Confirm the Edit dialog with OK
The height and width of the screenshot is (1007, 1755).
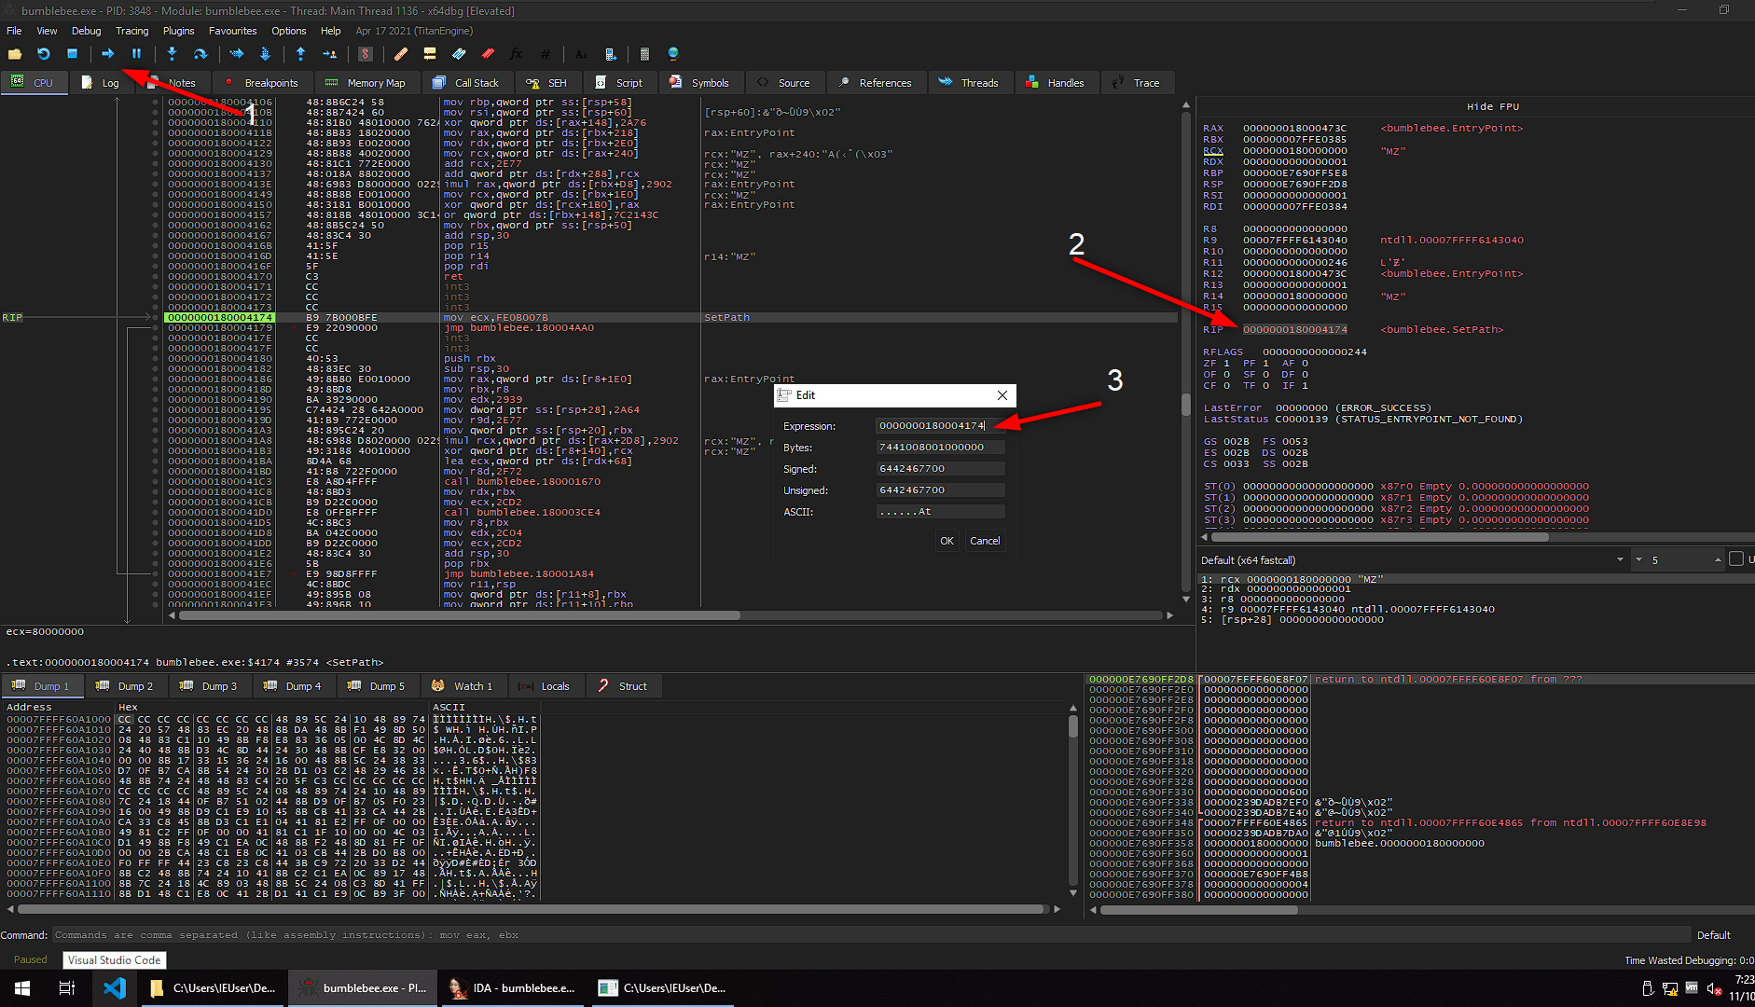947,541
